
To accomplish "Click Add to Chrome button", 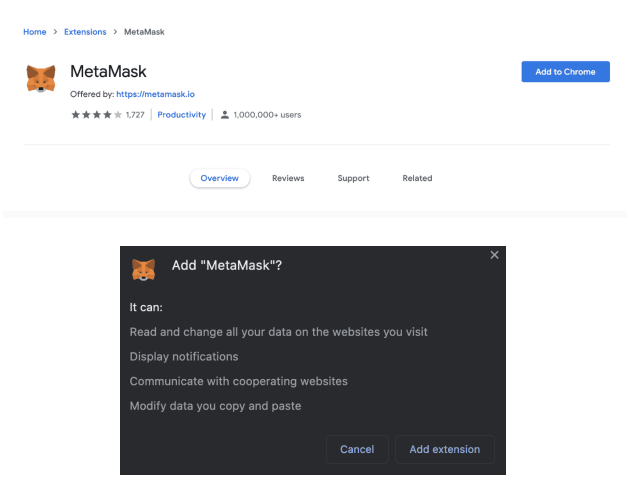I will coord(565,72).
